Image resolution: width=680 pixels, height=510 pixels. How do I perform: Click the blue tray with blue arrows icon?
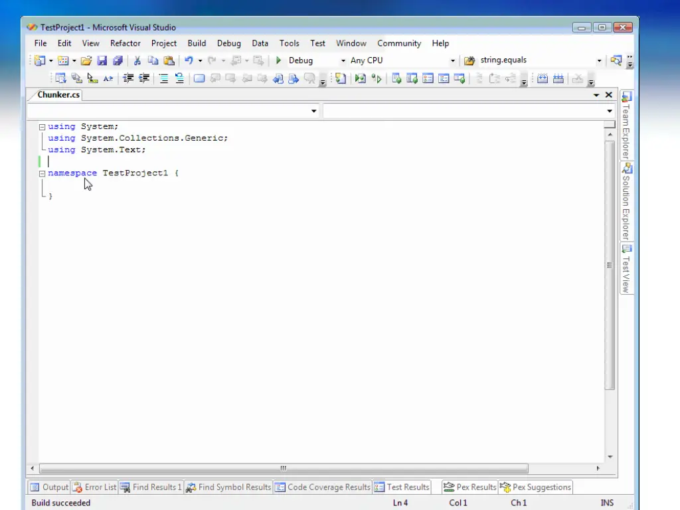(558, 78)
